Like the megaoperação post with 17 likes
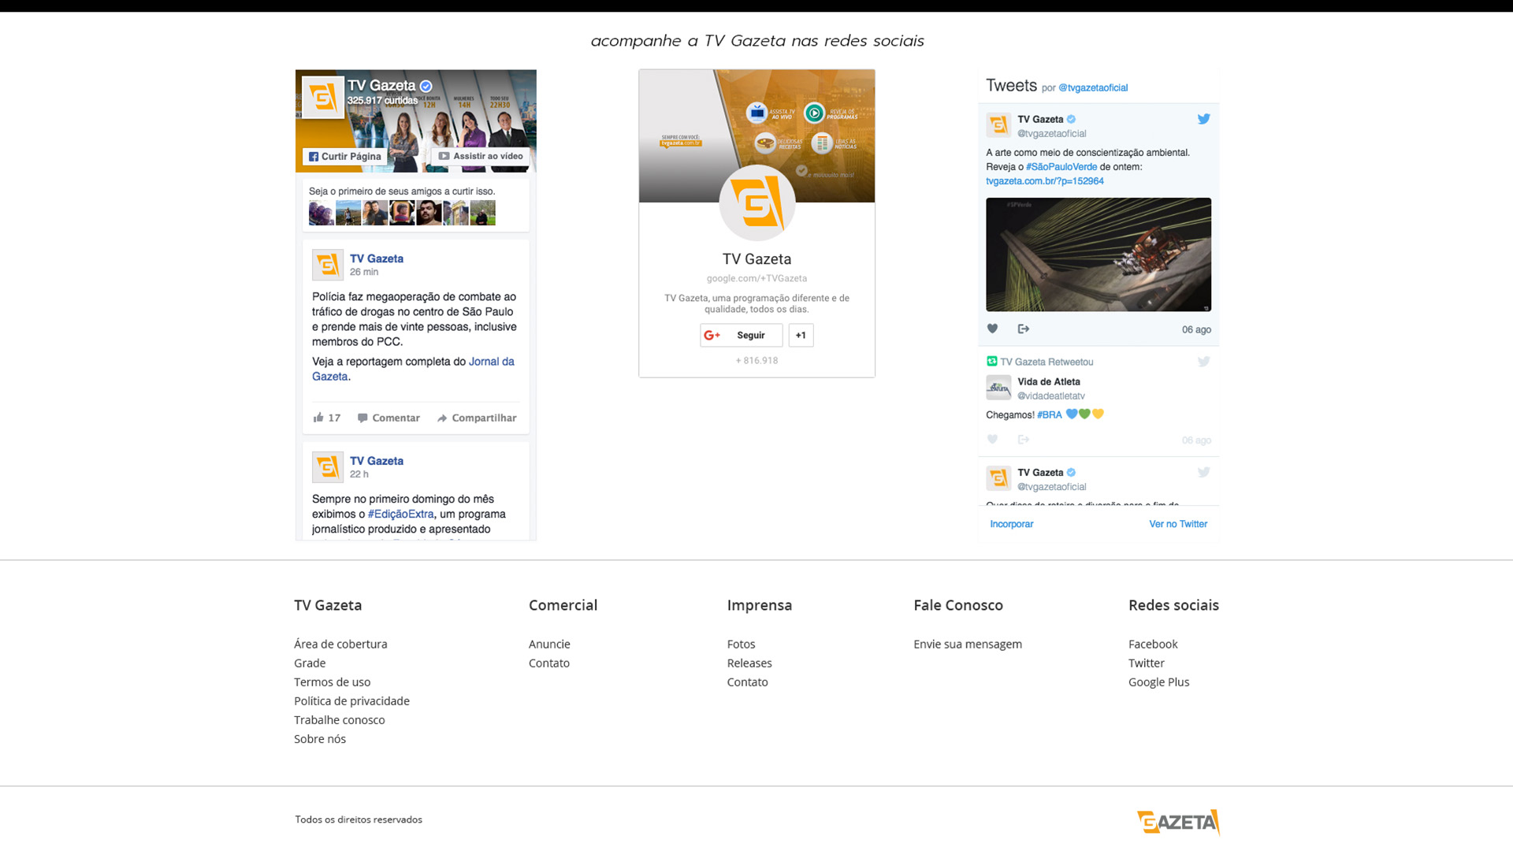 326,418
